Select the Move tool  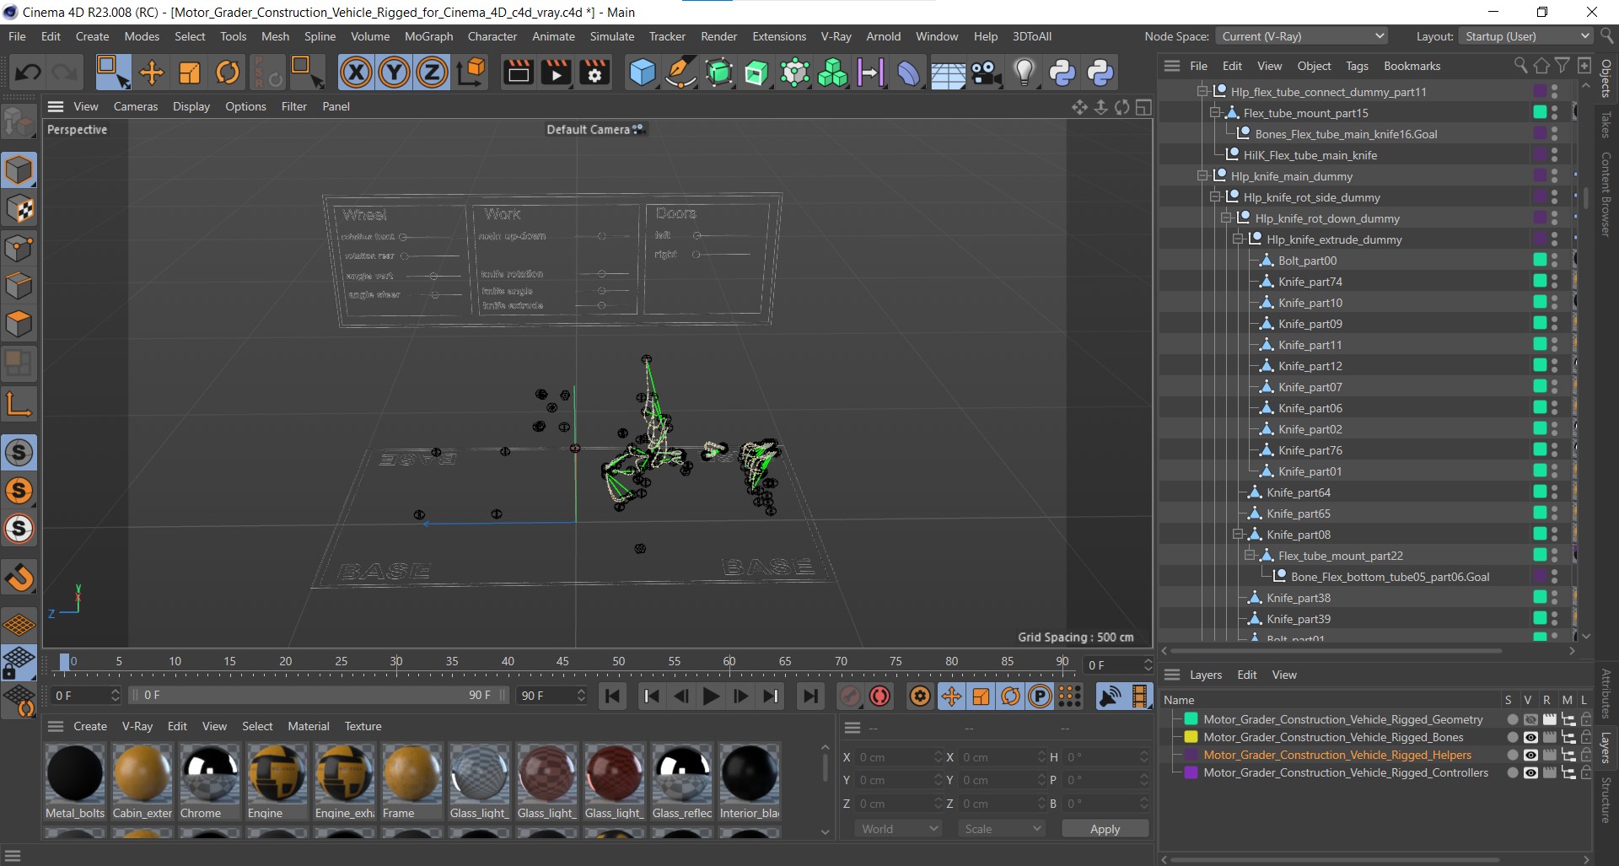point(152,73)
